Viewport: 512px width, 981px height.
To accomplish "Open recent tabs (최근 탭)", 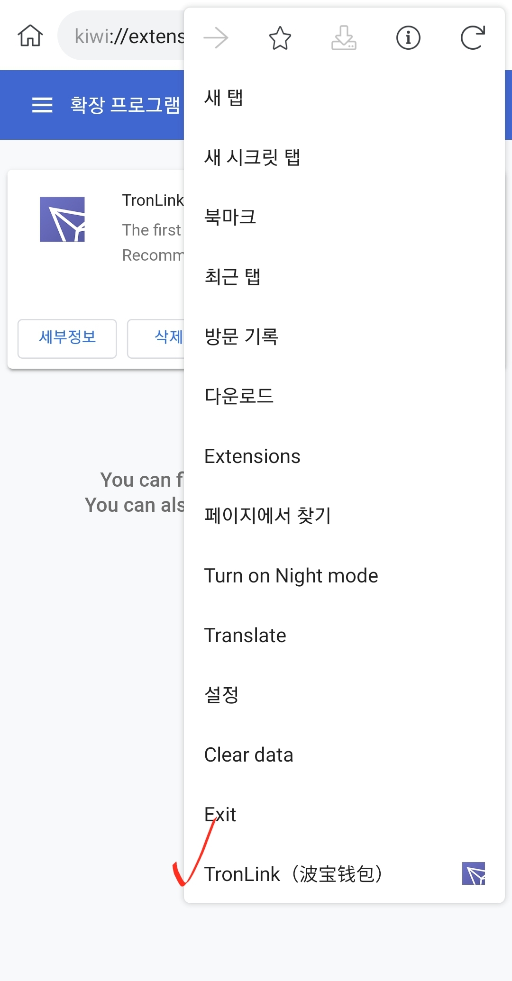I will point(232,277).
